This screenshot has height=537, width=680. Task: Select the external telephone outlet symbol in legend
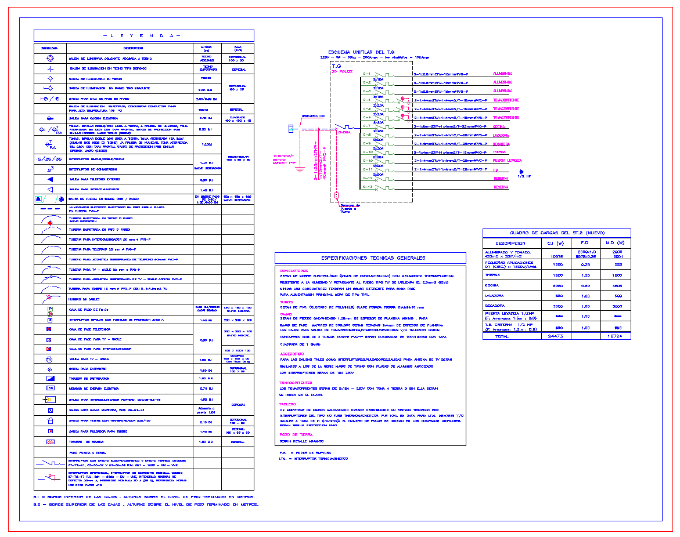50,180
